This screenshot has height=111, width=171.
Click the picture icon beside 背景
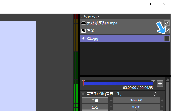point(84,31)
